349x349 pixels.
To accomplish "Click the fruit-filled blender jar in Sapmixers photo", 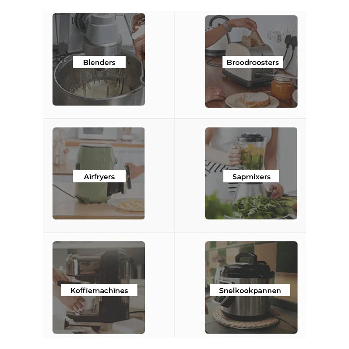I will (x=252, y=152).
